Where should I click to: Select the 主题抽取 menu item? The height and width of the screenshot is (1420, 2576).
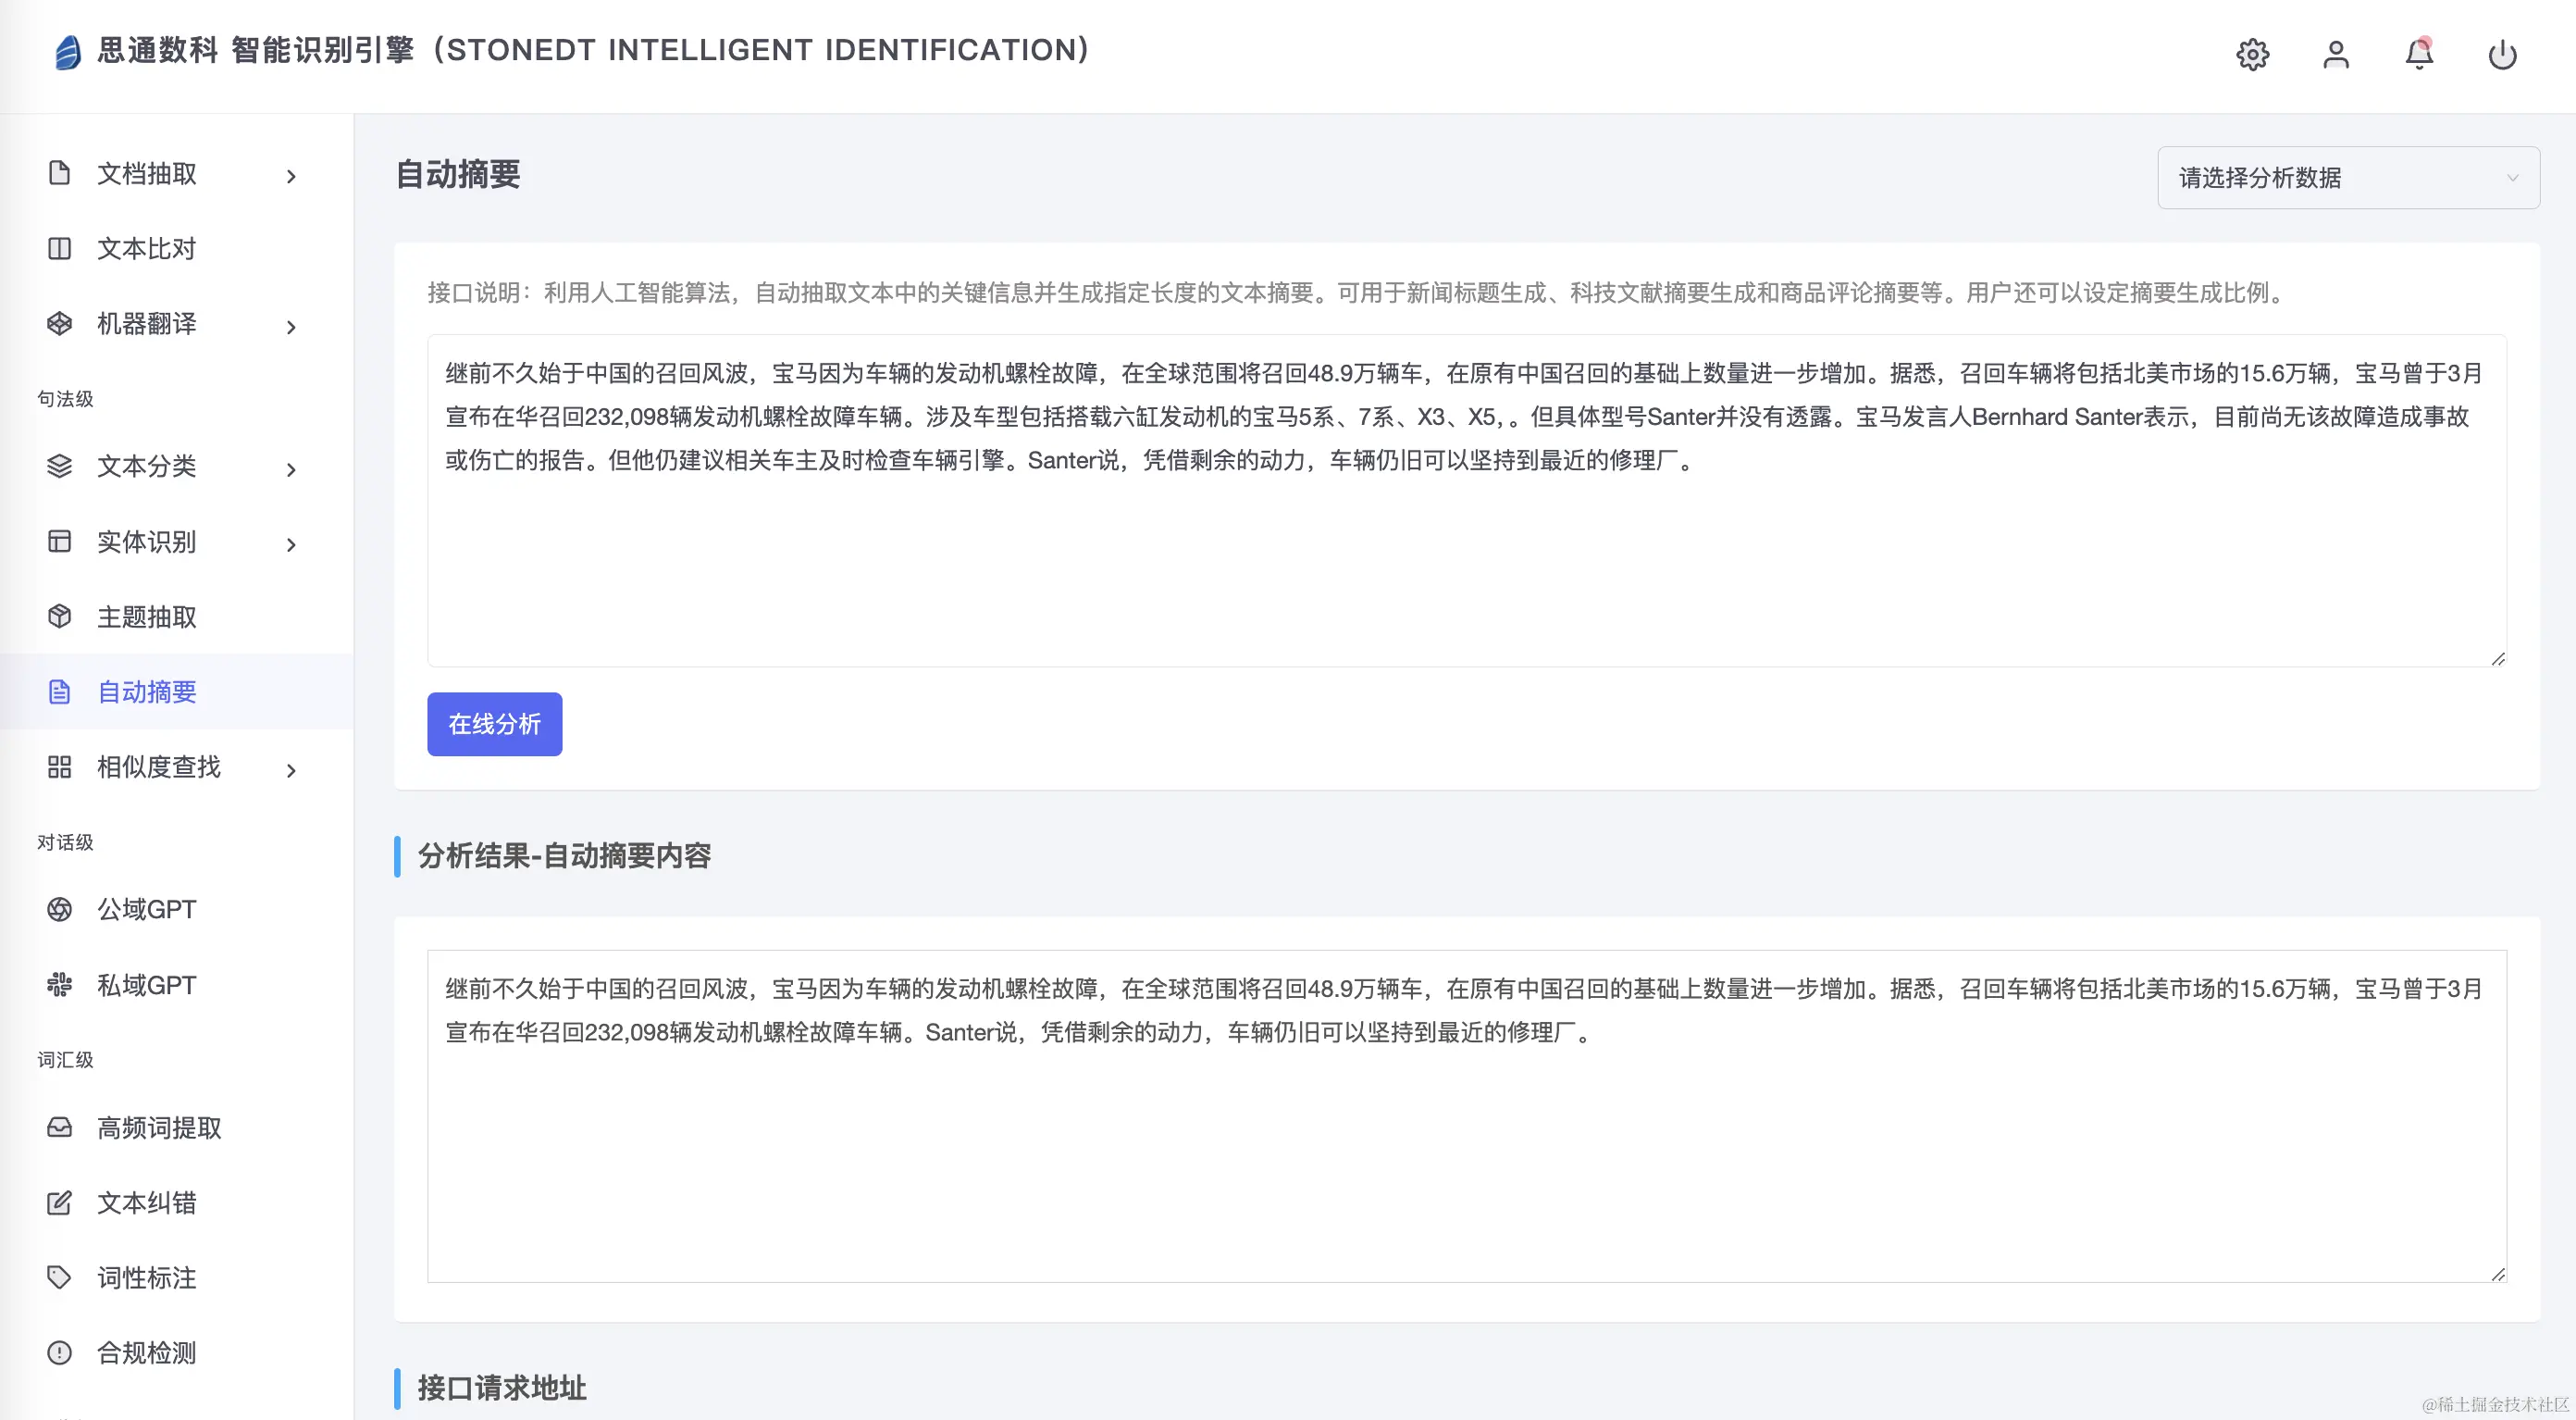pos(147,617)
